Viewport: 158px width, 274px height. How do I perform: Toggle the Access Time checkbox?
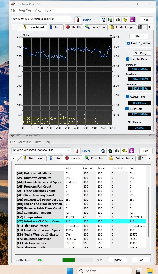pos(128,97)
